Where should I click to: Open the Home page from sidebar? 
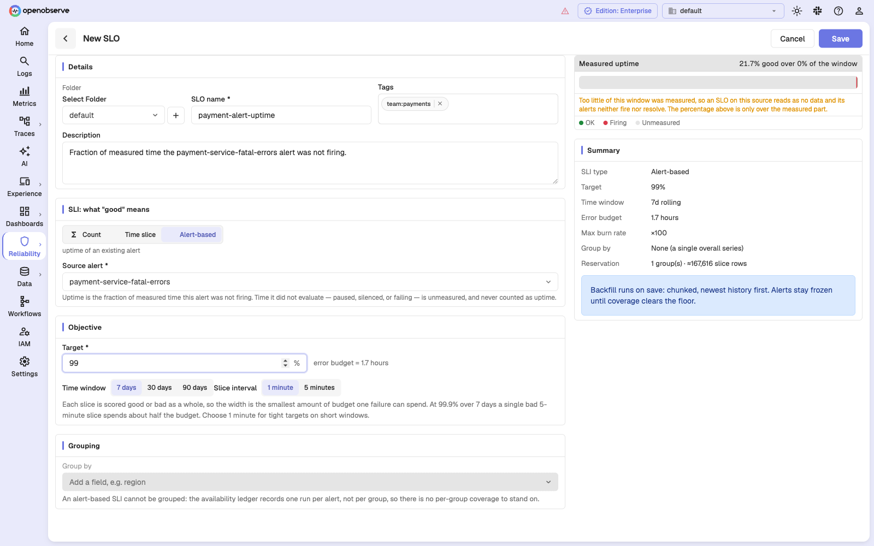(x=25, y=37)
